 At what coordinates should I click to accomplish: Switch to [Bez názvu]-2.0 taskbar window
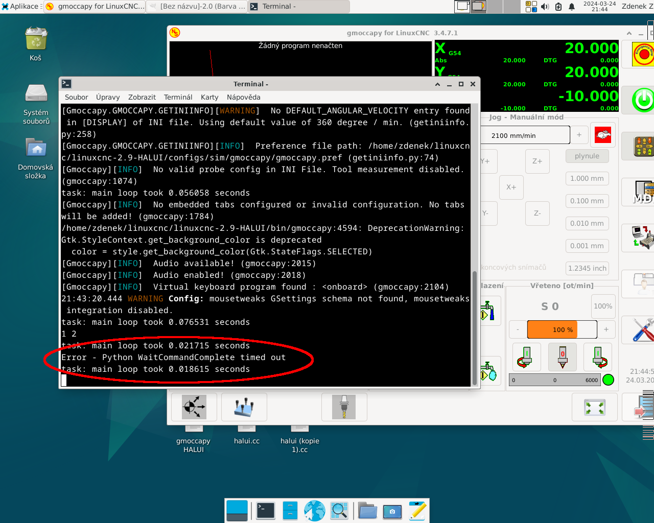(x=197, y=6)
